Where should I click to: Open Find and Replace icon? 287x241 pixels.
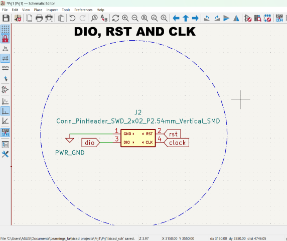[104, 18]
